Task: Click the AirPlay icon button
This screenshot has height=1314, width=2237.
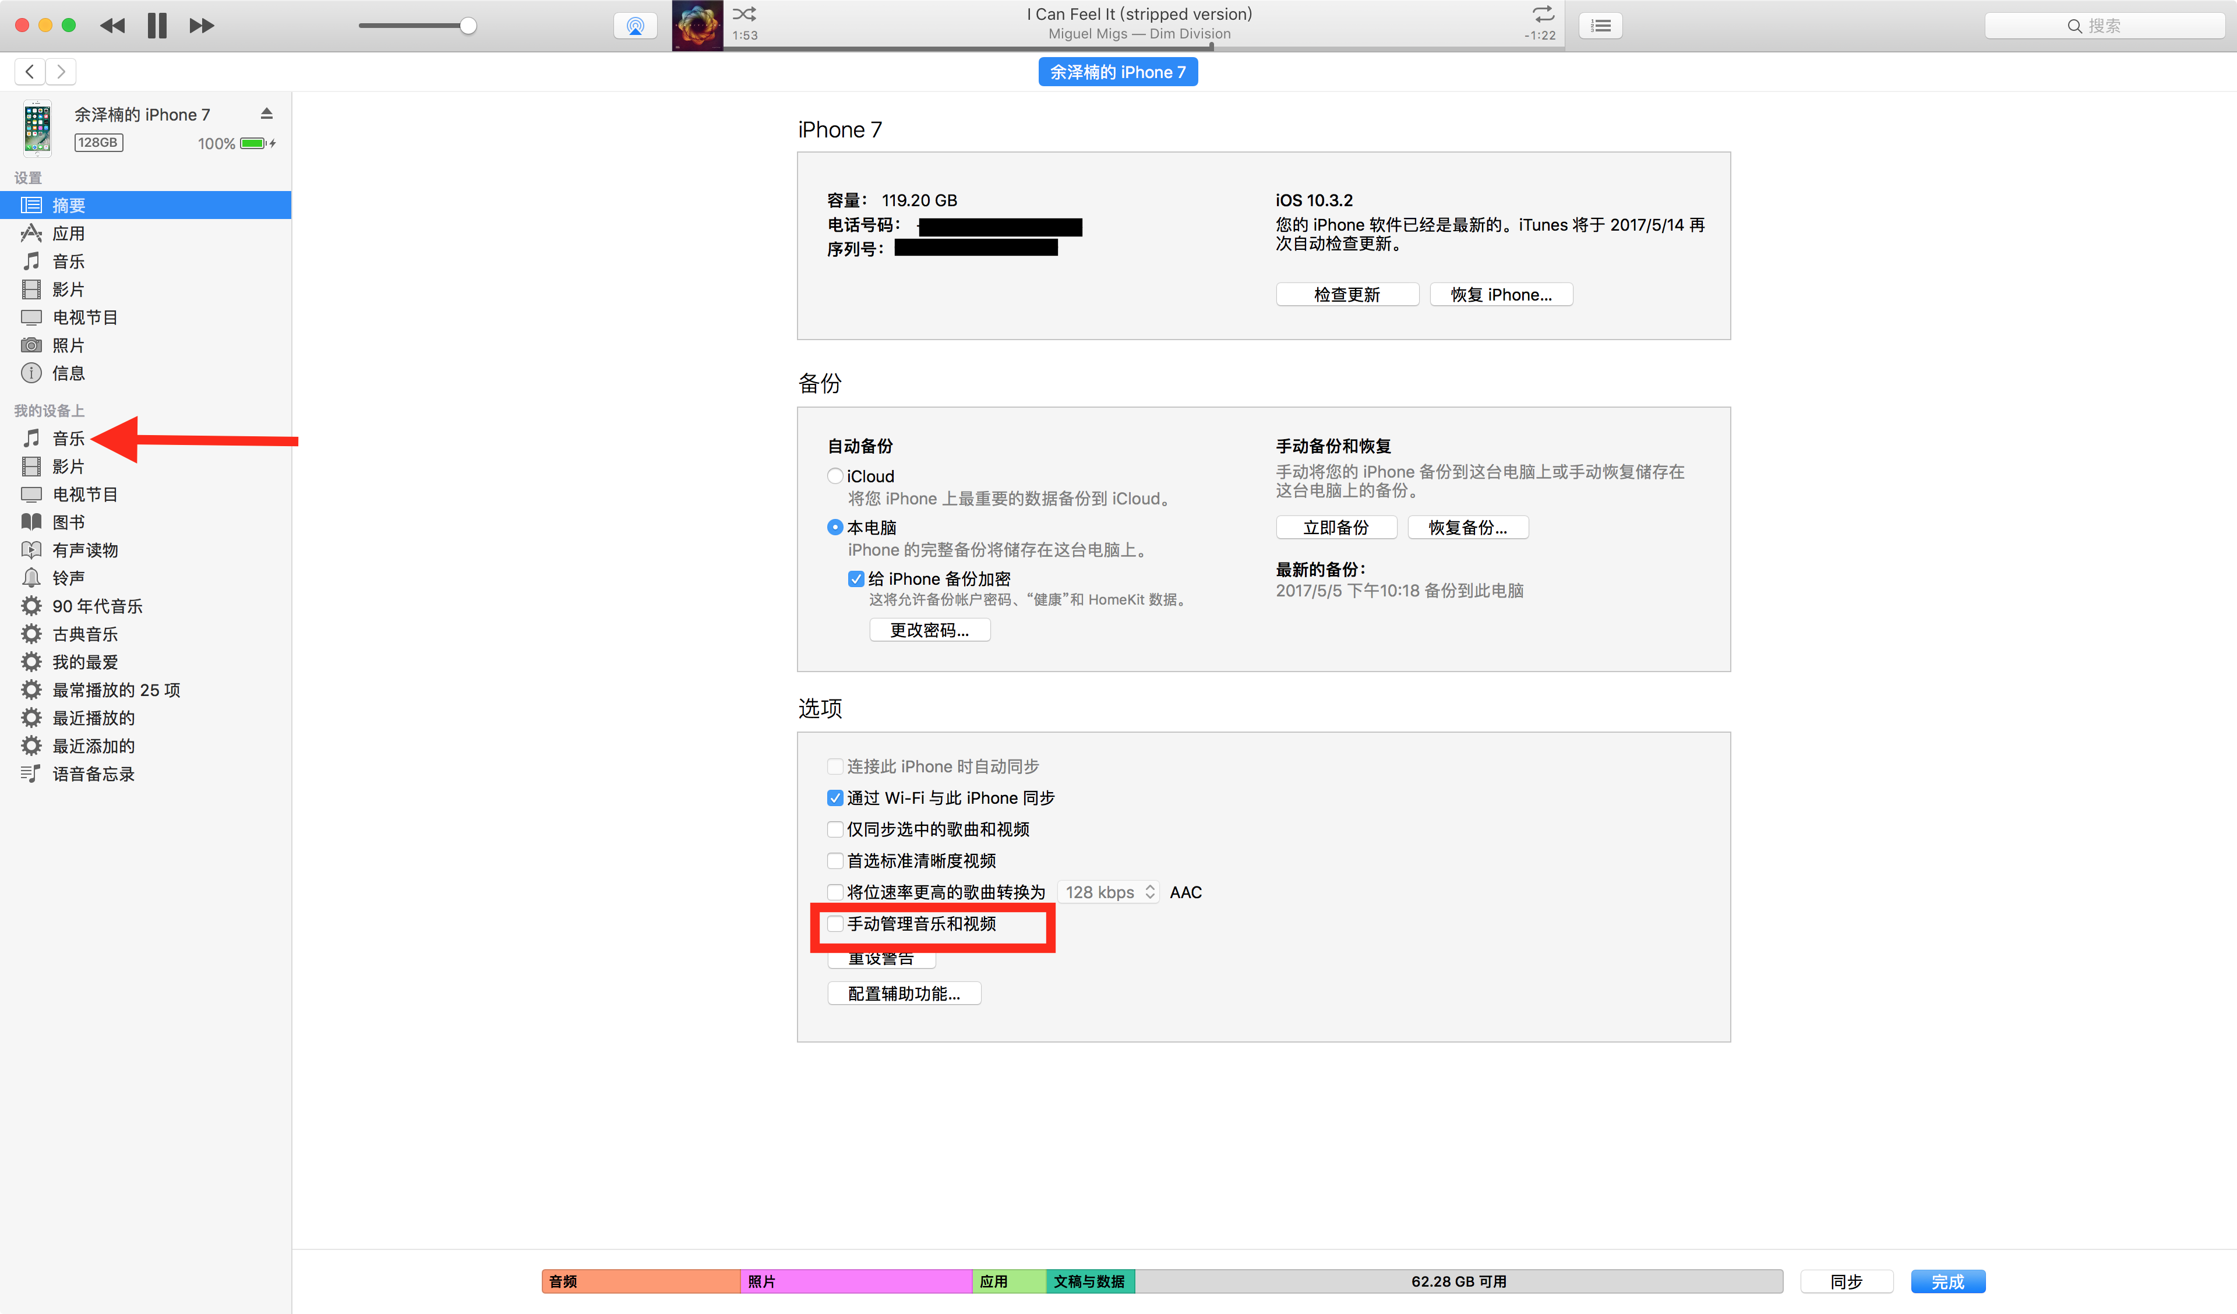Action: pos(635,26)
